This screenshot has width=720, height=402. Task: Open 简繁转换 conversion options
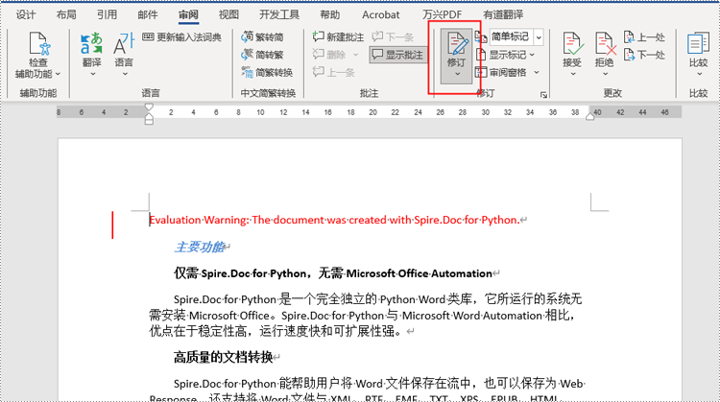[x=267, y=73]
